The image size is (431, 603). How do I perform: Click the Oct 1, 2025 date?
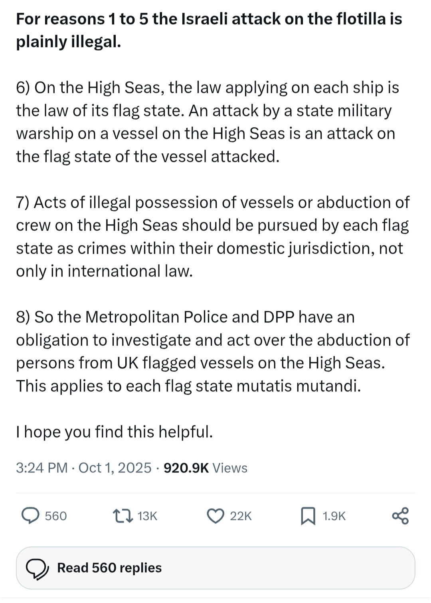pyautogui.click(x=115, y=468)
